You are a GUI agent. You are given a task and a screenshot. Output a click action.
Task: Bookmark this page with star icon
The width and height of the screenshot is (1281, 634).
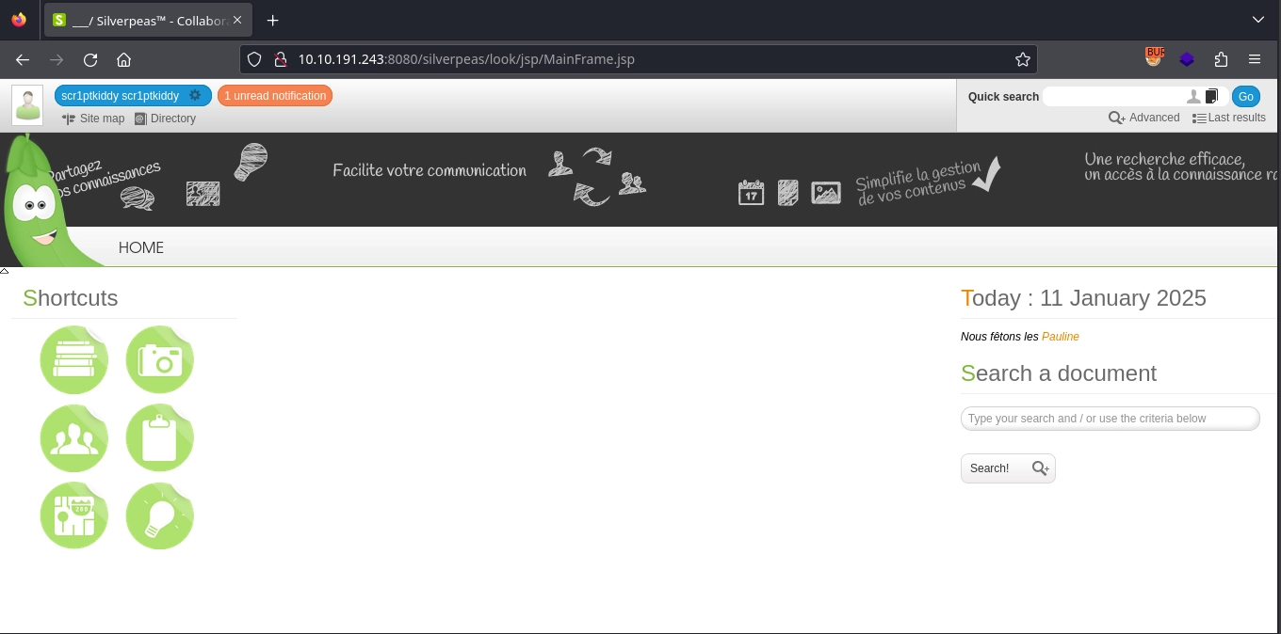pos(1023,59)
